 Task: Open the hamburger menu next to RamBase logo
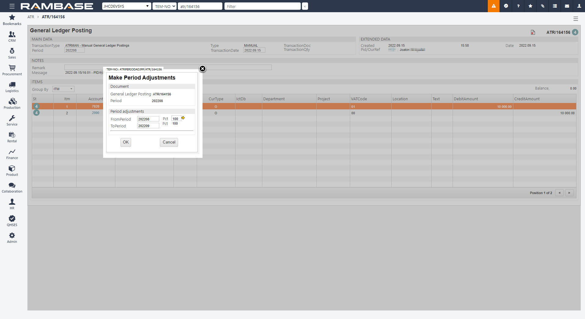pyautogui.click(x=12, y=6)
